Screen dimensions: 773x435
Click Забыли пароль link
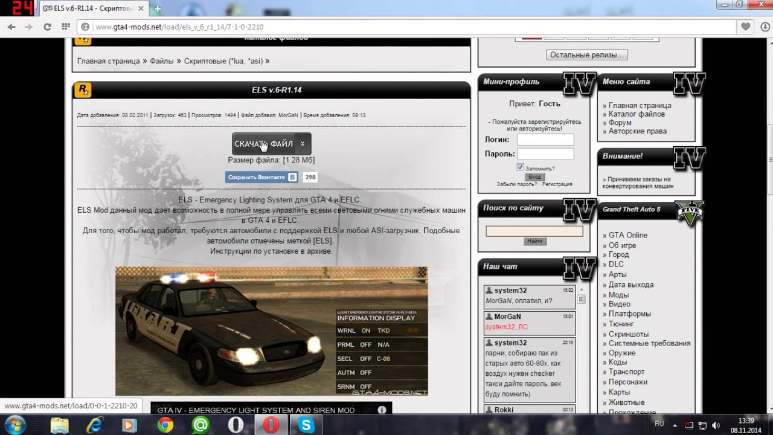click(x=518, y=184)
